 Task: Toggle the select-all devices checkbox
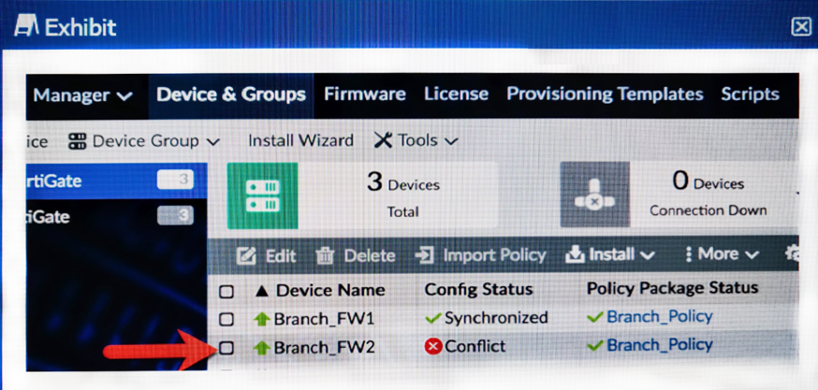coord(226,291)
